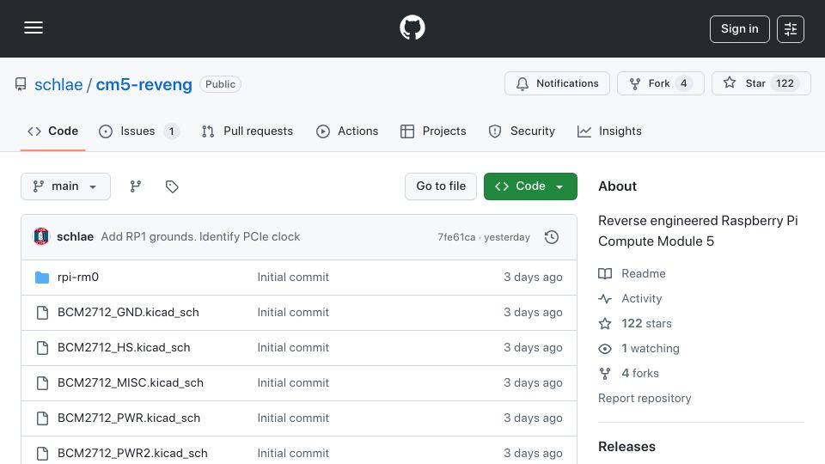The width and height of the screenshot is (825, 464).
Task: Click file icon beside BCM2712_HS.kicad_sch
Action: 43,348
